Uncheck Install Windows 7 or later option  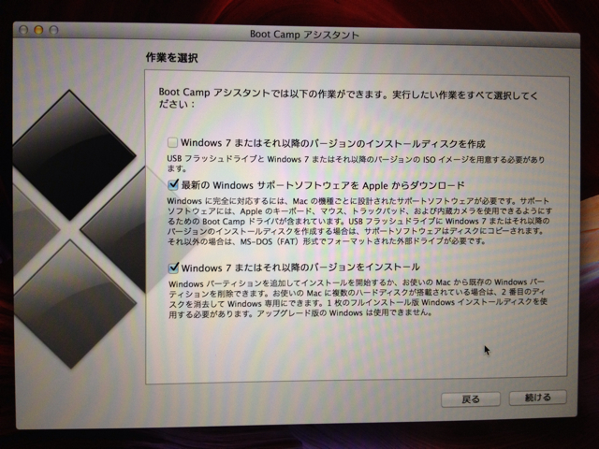tap(173, 268)
